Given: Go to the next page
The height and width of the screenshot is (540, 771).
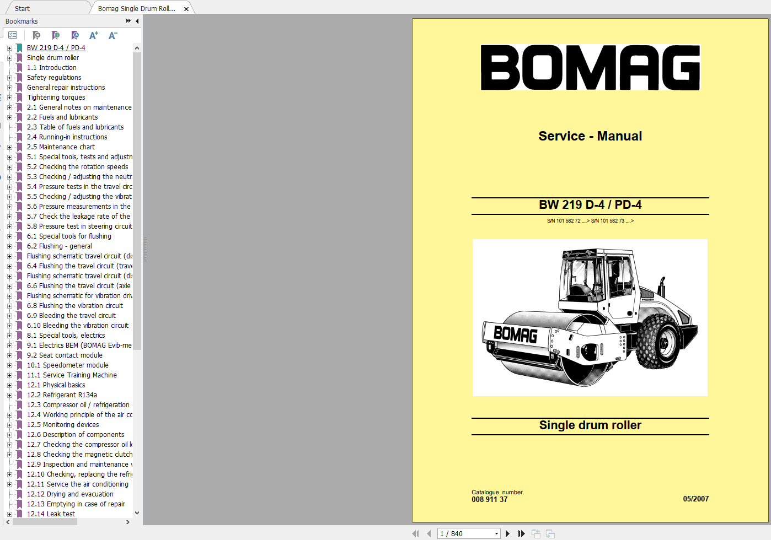Looking at the screenshot, I should (x=507, y=533).
